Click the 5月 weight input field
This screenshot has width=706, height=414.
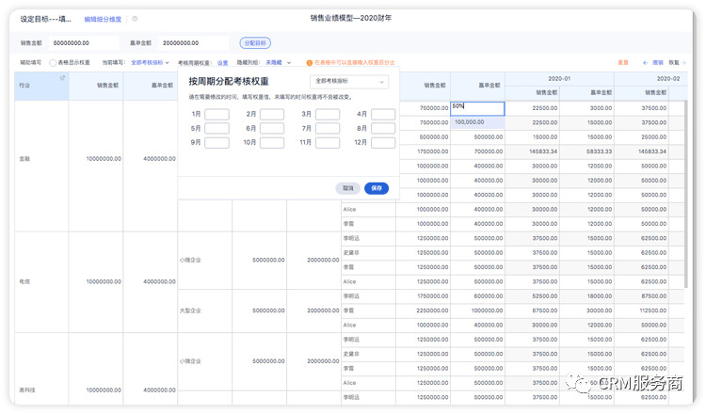(x=217, y=129)
